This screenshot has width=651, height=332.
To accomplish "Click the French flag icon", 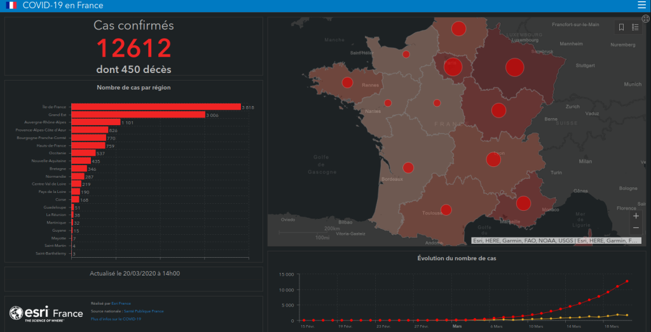I will click(11, 6).
